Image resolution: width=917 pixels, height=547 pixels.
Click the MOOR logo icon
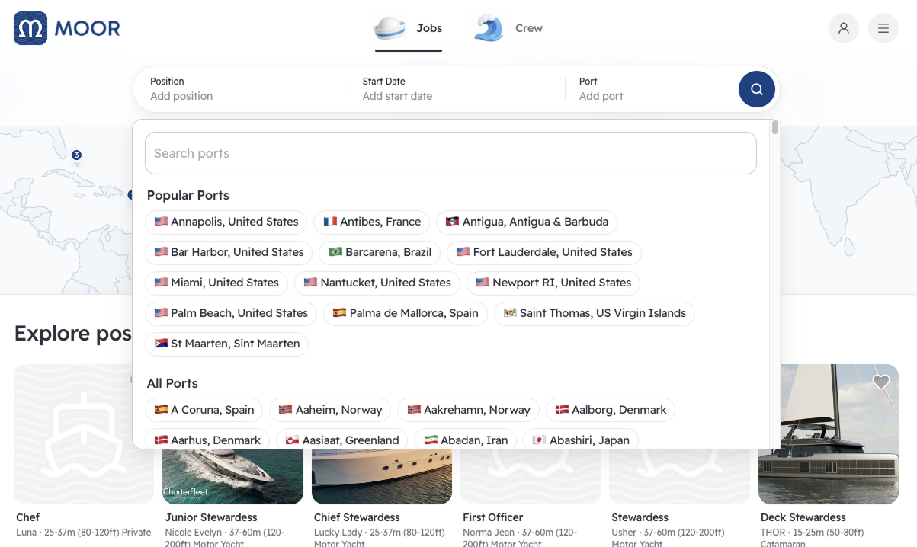pos(30,29)
